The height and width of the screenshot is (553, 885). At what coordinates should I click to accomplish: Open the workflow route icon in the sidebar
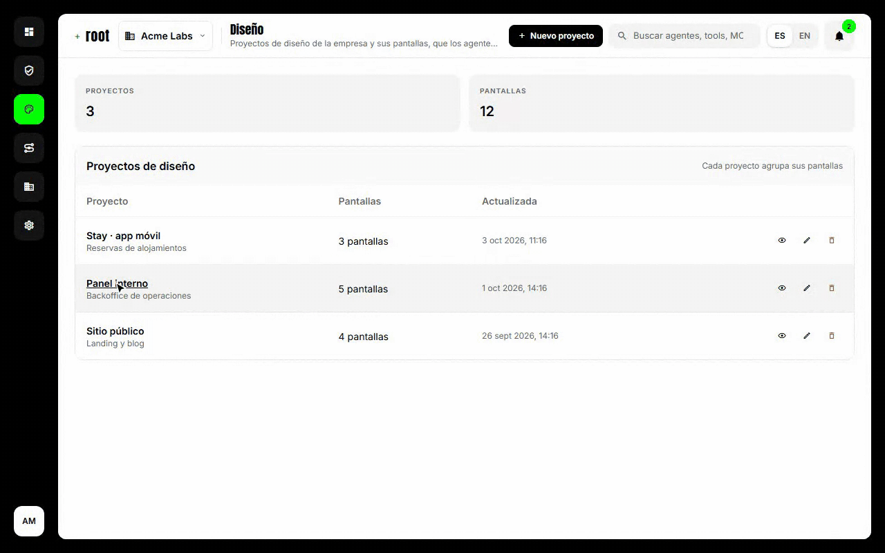pos(29,148)
